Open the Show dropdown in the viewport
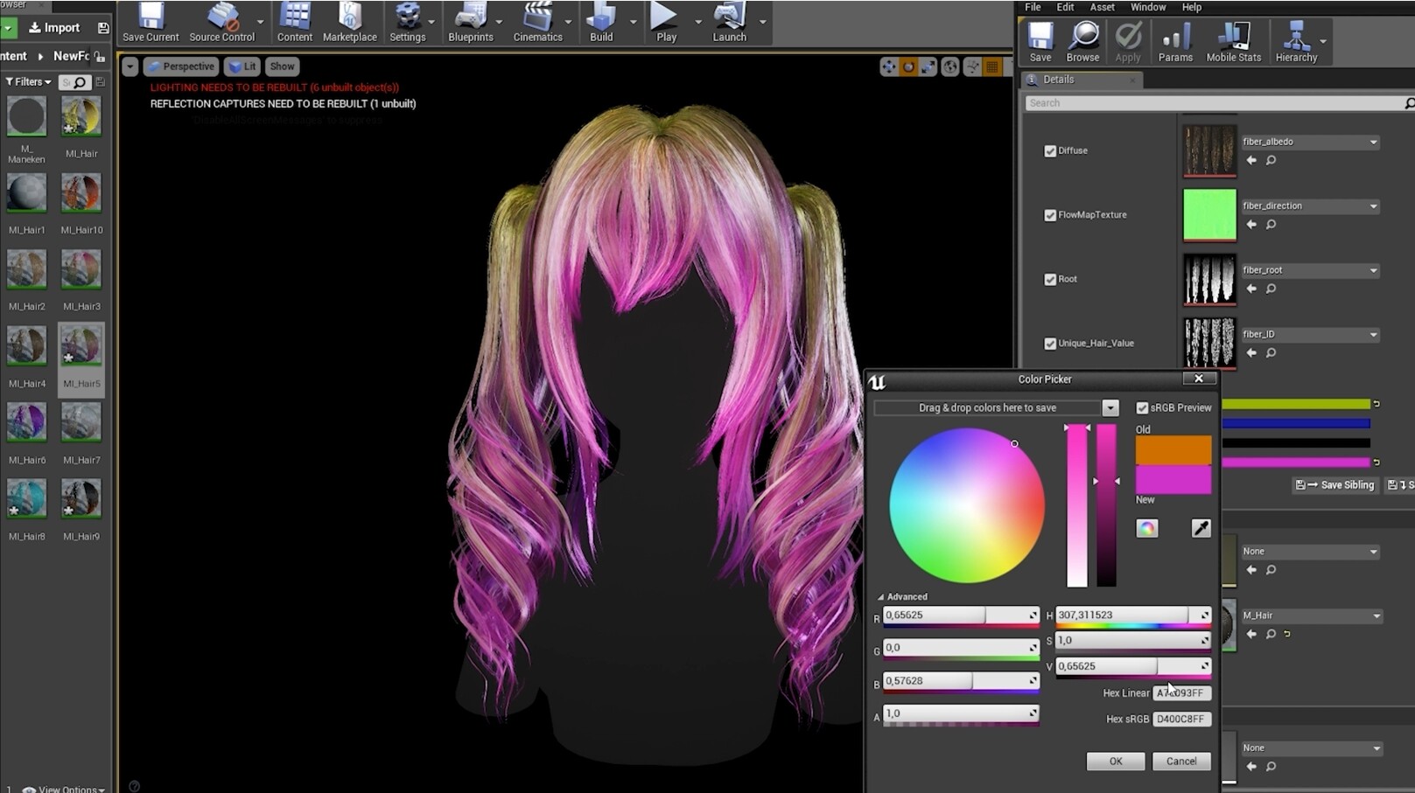This screenshot has width=1415, height=793. coord(282,66)
